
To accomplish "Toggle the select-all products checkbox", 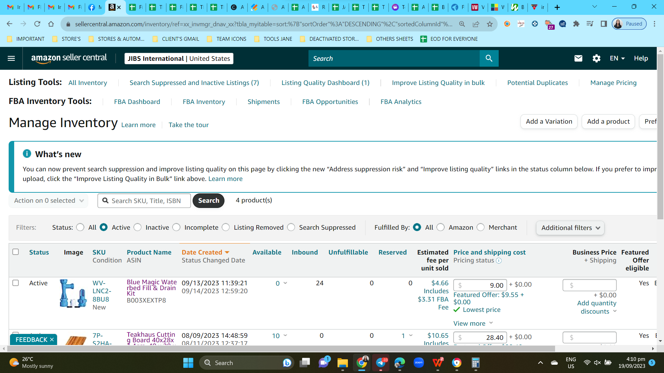I will [16, 252].
